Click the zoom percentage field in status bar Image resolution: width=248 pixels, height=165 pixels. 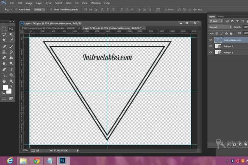[25, 151]
